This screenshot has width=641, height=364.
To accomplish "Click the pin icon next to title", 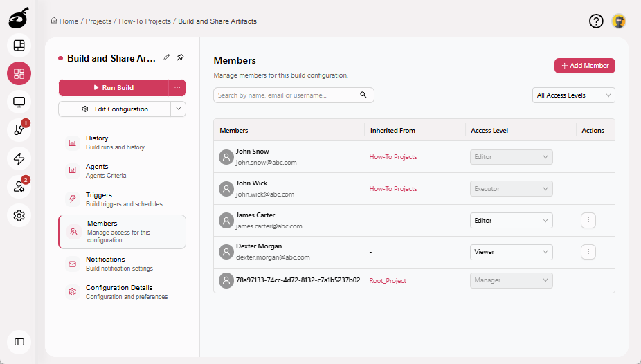I will 180,57.
